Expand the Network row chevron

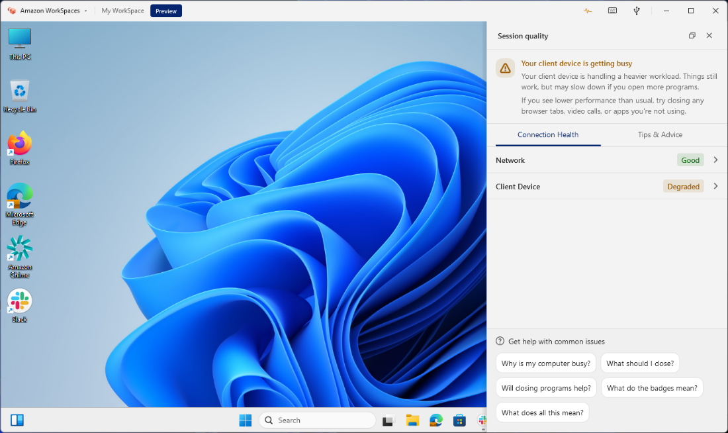pyautogui.click(x=715, y=160)
